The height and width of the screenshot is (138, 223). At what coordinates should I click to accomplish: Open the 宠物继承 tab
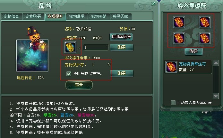coord(77,16)
